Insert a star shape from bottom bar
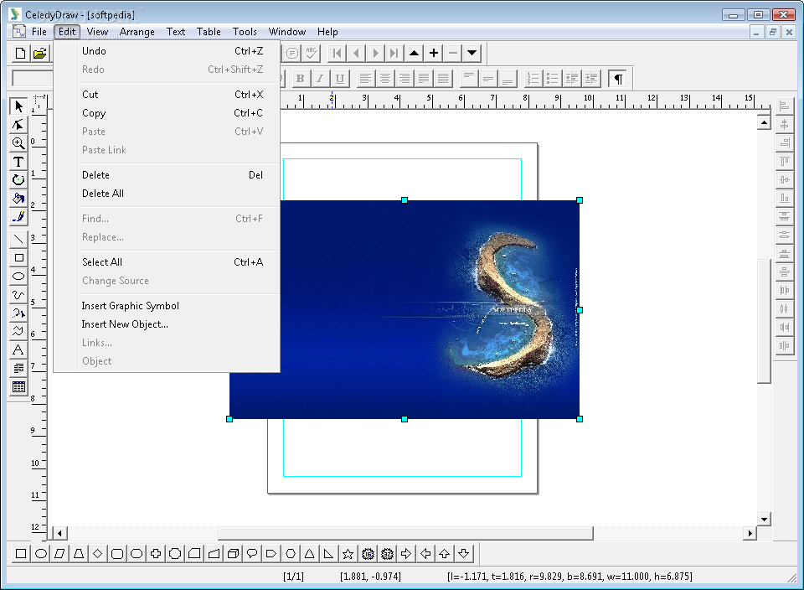Viewport: 804px width, 590px height. (348, 554)
